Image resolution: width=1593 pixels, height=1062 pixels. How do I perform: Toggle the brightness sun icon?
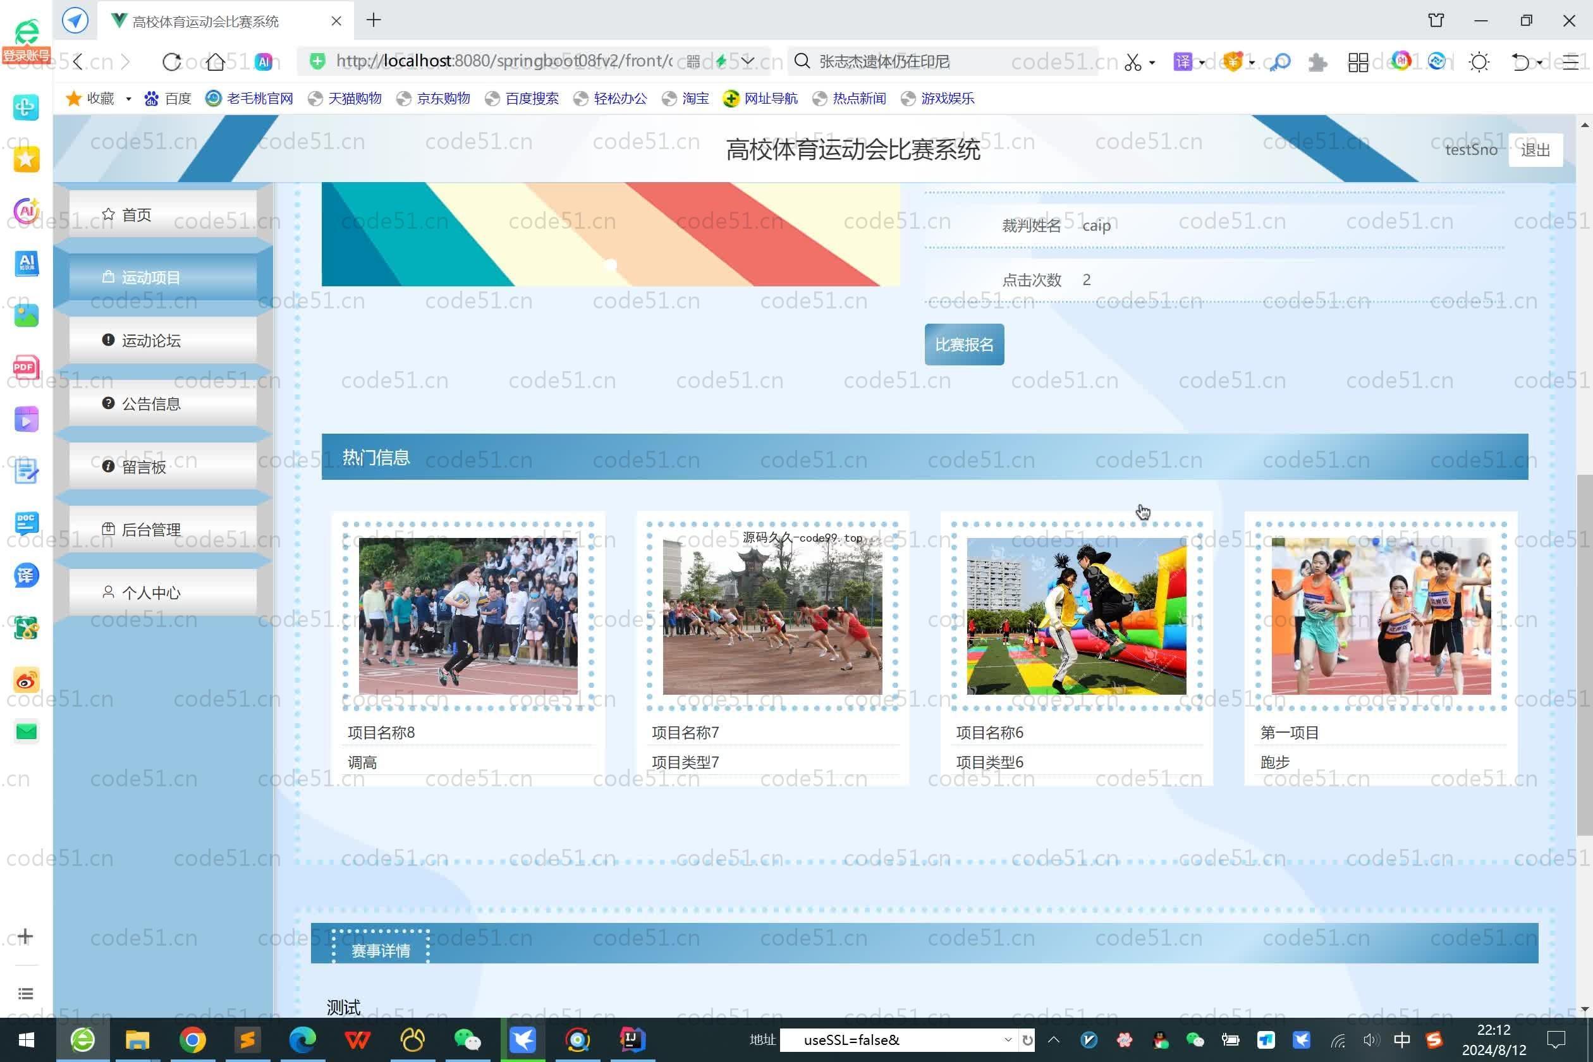[x=1479, y=63]
